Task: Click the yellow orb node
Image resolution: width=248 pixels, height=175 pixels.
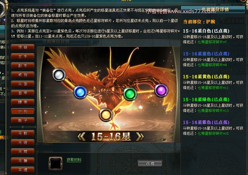Action: coord(106,115)
